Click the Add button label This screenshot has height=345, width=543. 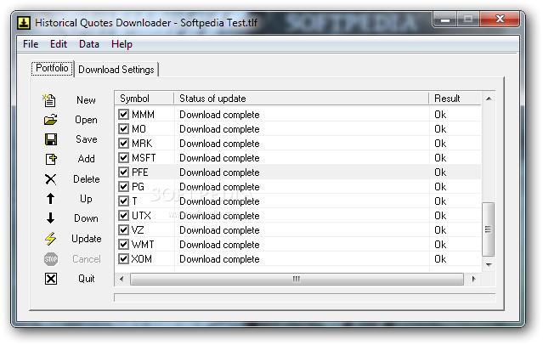86,159
